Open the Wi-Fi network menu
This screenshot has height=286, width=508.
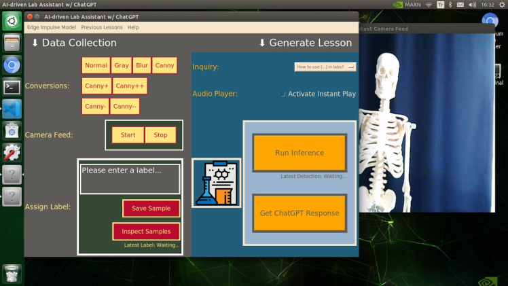(x=429, y=5)
